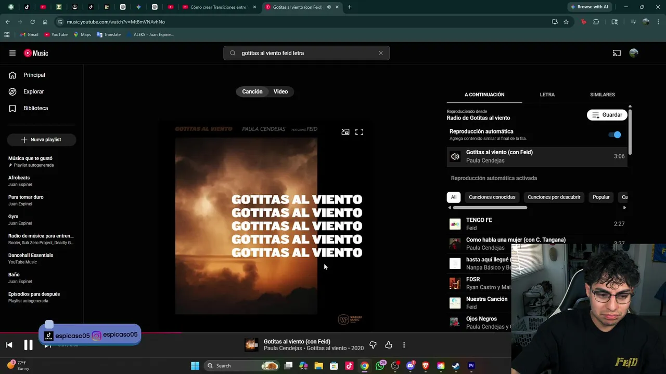The width and height of the screenshot is (666, 374).
Task: Go back in browser history
Action: (7, 22)
